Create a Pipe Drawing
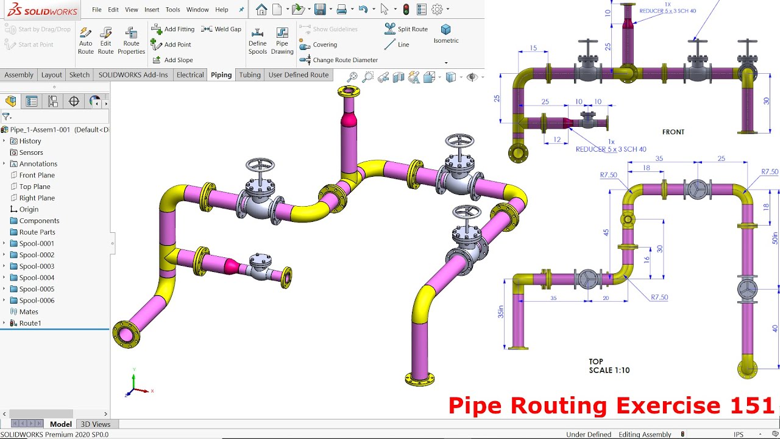 tap(282, 41)
